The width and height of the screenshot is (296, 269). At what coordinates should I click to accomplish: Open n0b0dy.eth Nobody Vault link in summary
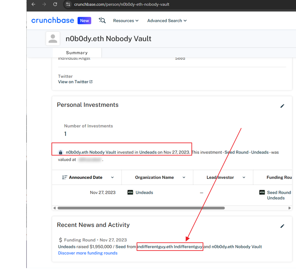pos(91,152)
